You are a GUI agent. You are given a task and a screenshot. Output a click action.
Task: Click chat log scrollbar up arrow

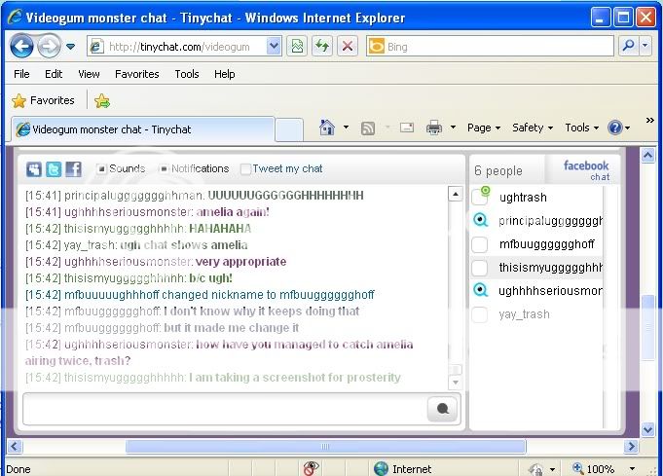coord(455,194)
